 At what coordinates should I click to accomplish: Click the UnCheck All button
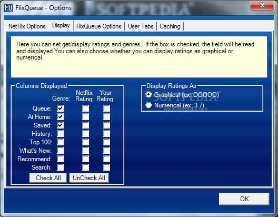[89, 178]
